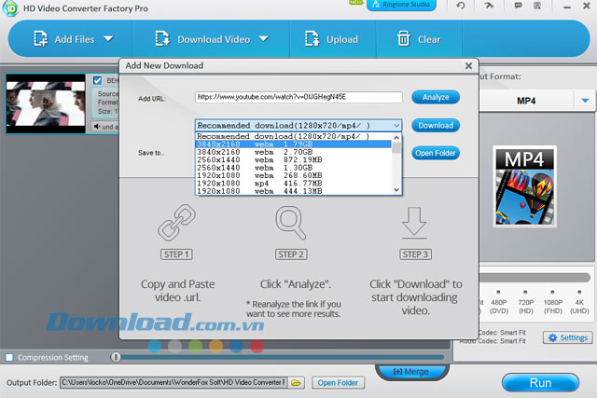
Task: Click the Download button in dialog
Action: point(436,125)
